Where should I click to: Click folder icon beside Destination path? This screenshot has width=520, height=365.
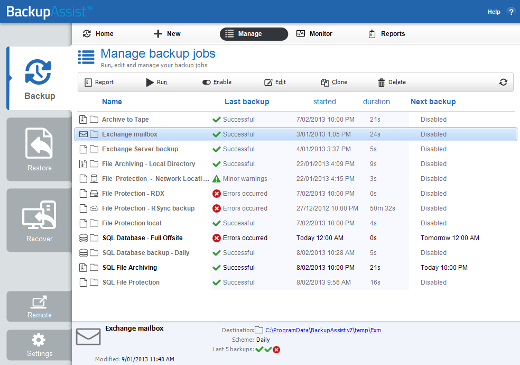pyautogui.click(x=259, y=330)
